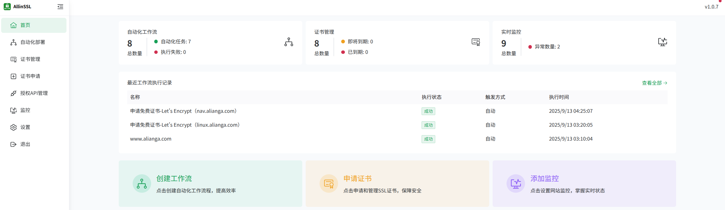The height and width of the screenshot is (210, 725).
Task: Click the certificate icon in the 证书管理 card
Action: pyautogui.click(x=476, y=42)
